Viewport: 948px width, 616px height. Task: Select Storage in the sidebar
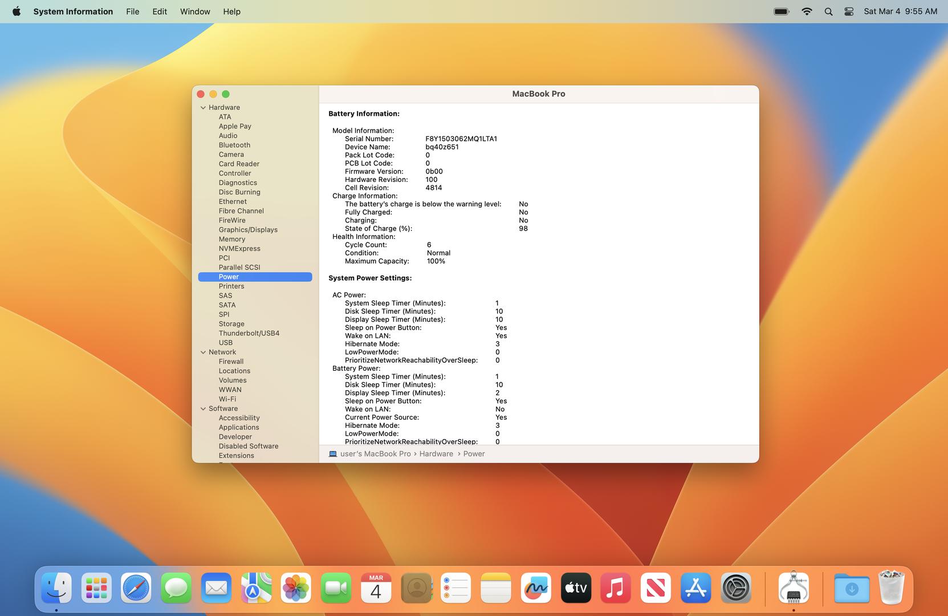coord(231,324)
